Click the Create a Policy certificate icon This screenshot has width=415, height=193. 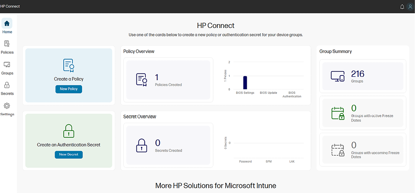[x=69, y=65]
